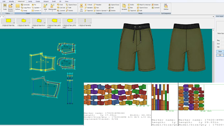Select the Parallel fullness tool

coord(98,5)
